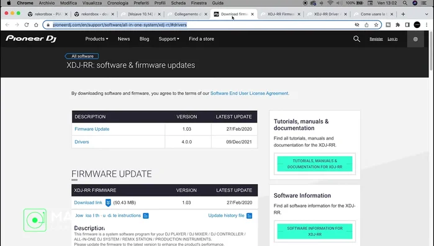Open the Guida menu

(217, 3)
